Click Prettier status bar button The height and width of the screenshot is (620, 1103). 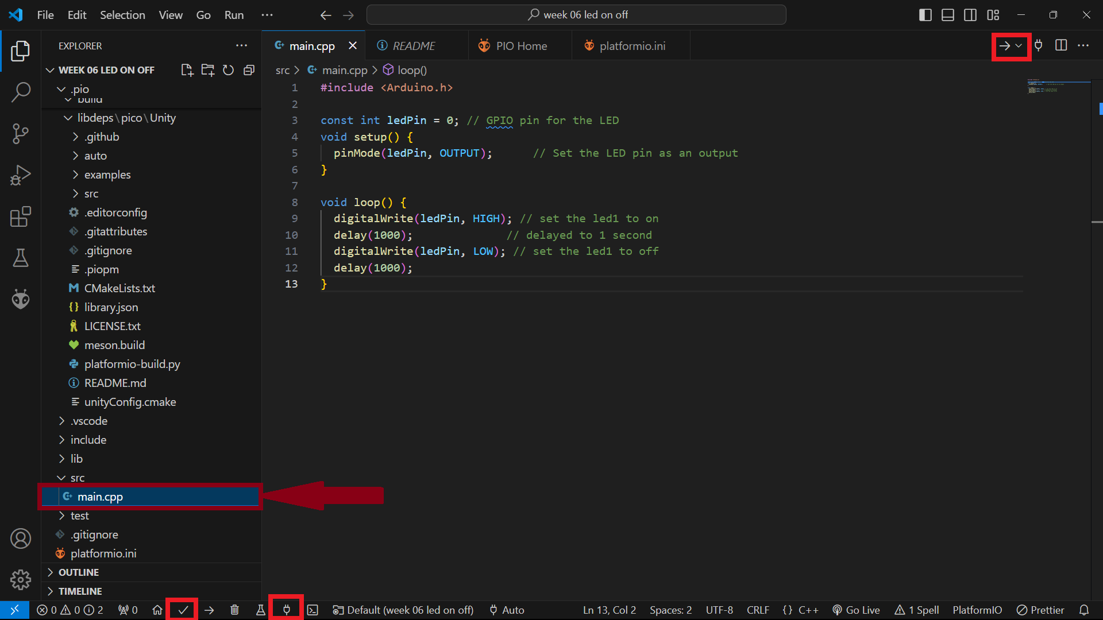1040,610
